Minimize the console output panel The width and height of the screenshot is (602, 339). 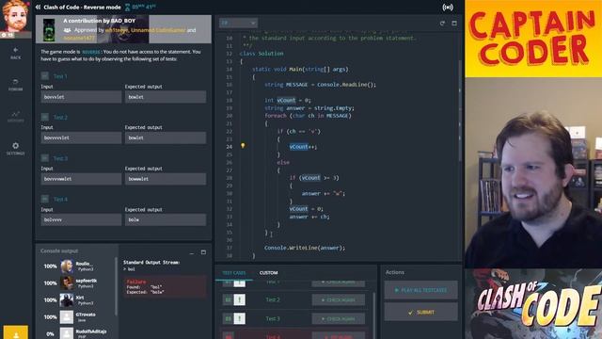pos(192,252)
